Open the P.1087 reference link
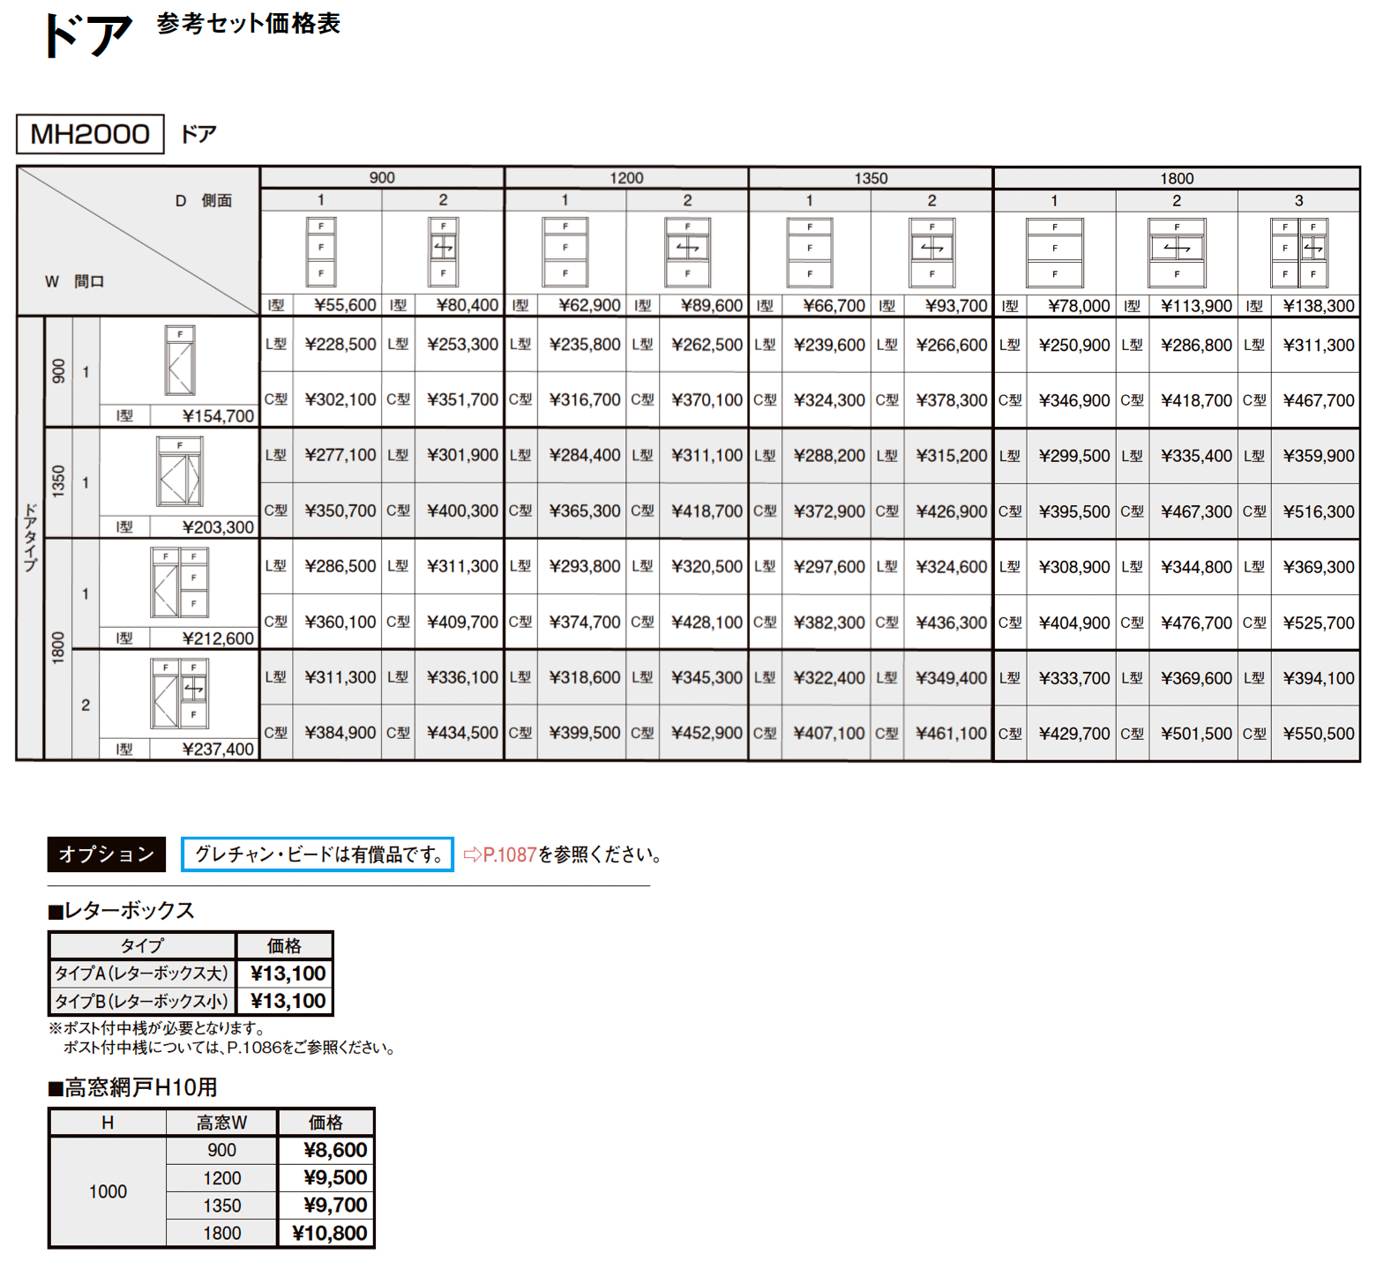Screen dimensions: 1391x1261 [x=510, y=854]
